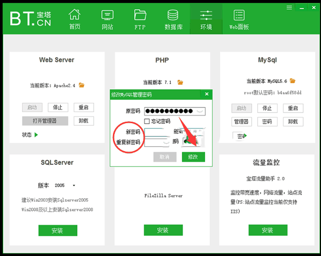Screen dimensions: 321x256
Task: Click 重启 in the Web Server panel
Action: [x=84, y=107]
